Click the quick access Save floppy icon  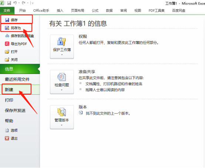click(x=9, y=3)
